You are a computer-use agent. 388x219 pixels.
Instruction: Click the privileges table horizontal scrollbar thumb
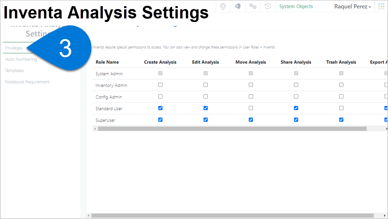232,129
